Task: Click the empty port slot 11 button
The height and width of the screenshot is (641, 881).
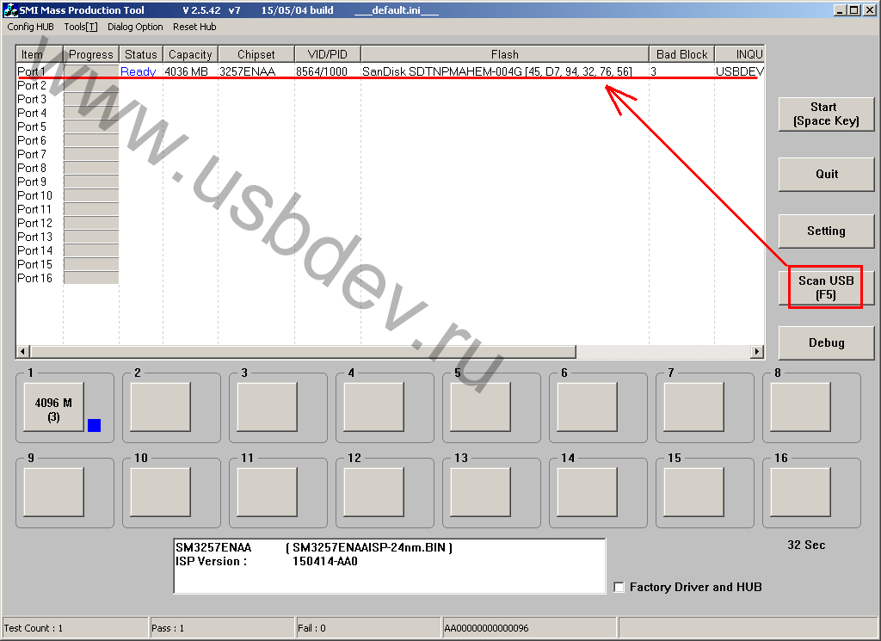Action: click(x=267, y=492)
